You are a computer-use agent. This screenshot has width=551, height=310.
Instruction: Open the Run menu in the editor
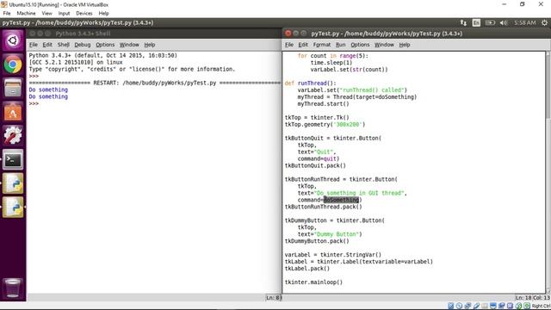tap(341, 45)
